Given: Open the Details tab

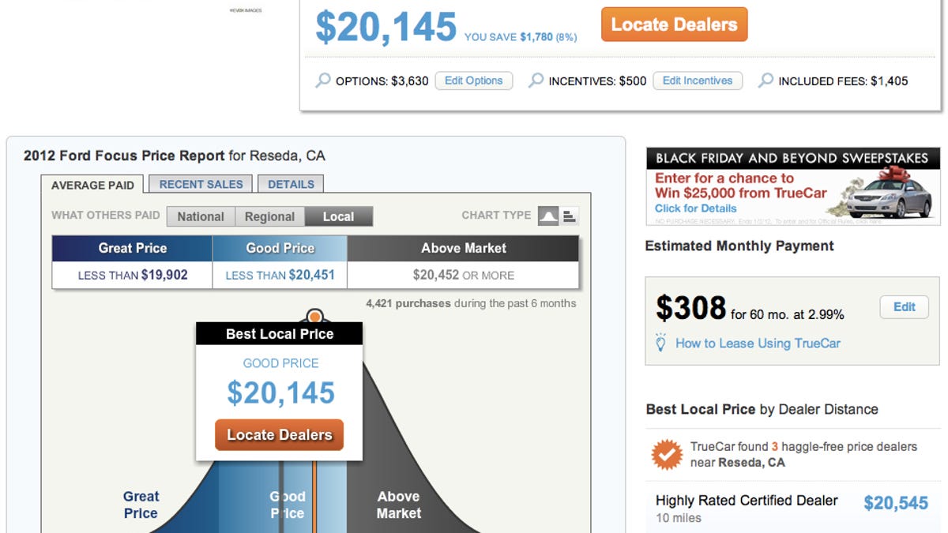Looking at the screenshot, I should point(291,184).
